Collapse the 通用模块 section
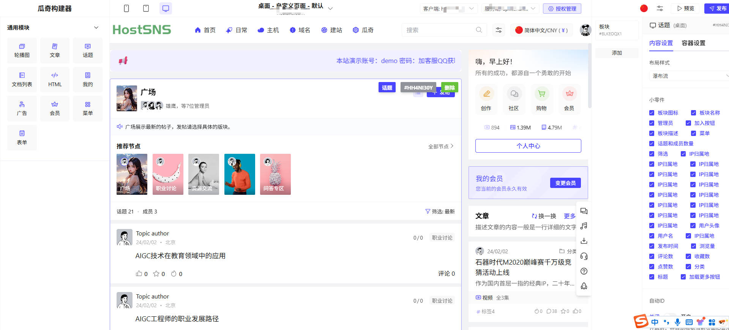Image resolution: width=729 pixels, height=330 pixels. tap(96, 27)
